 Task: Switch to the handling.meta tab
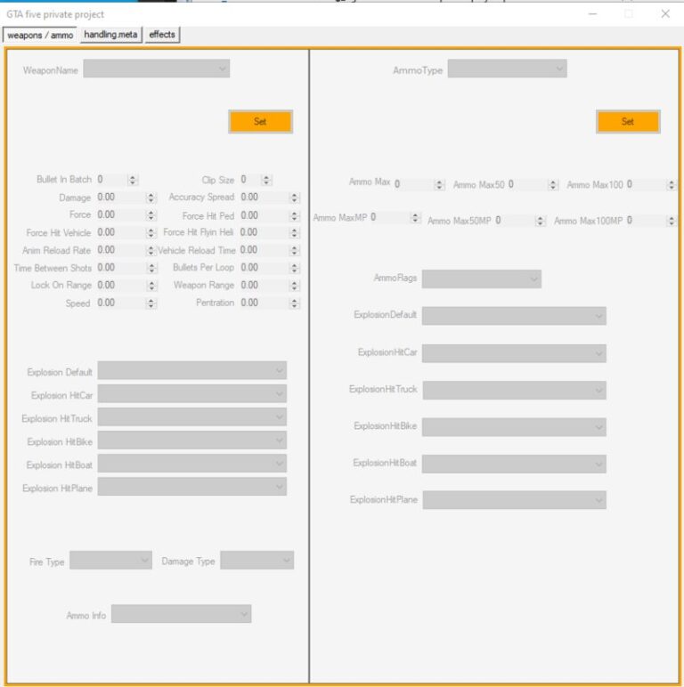111,35
